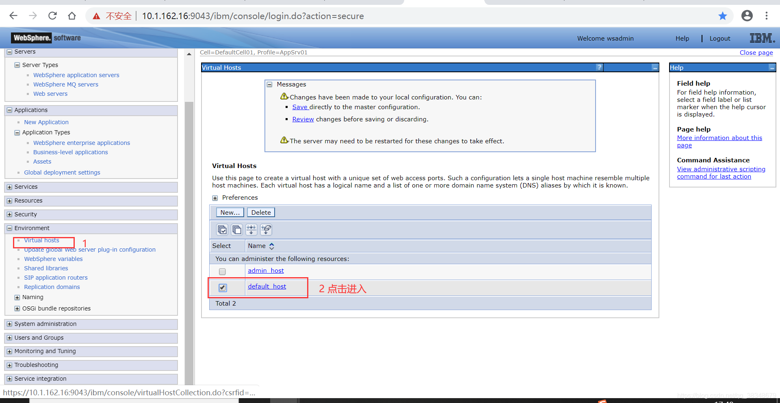Expand the Naming tree node
Viewport: 780px width, 403px height.
17,297
